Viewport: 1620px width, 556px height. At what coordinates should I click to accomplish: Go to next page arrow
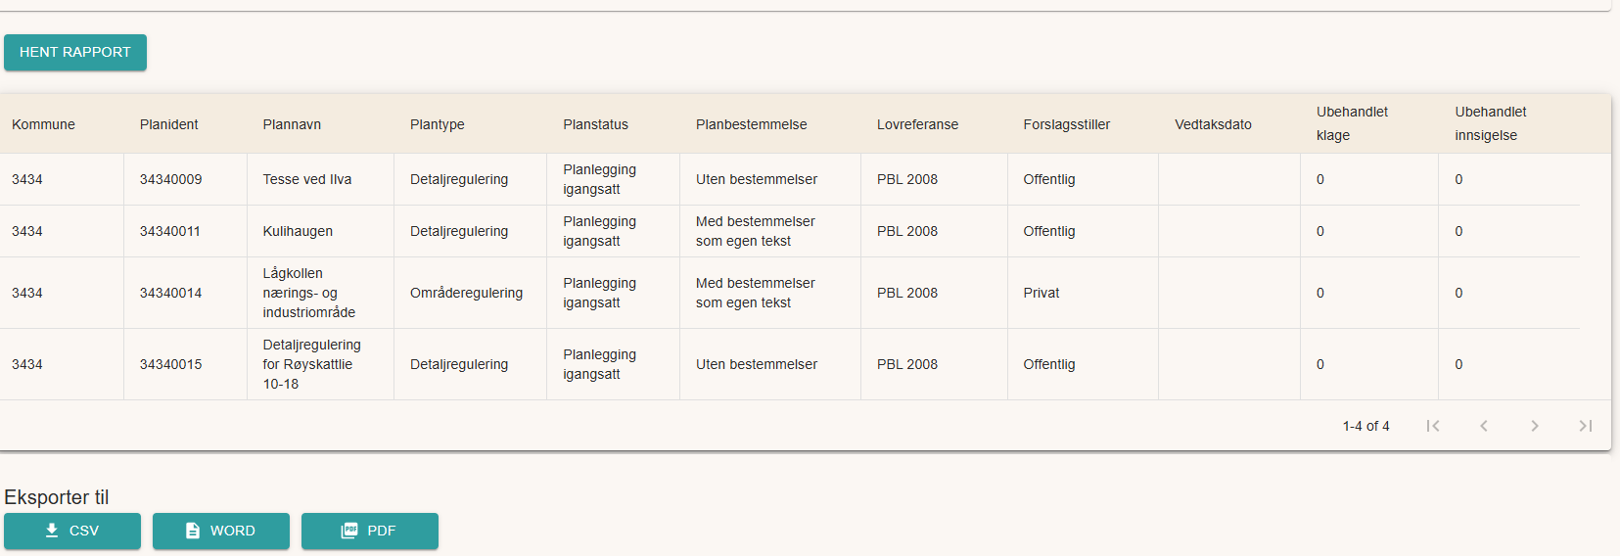pyautogui.click(x=1535, y=426)
